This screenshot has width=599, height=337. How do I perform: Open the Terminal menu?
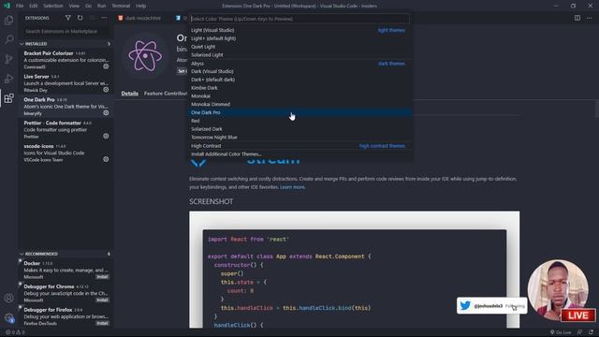coord(121,6)
